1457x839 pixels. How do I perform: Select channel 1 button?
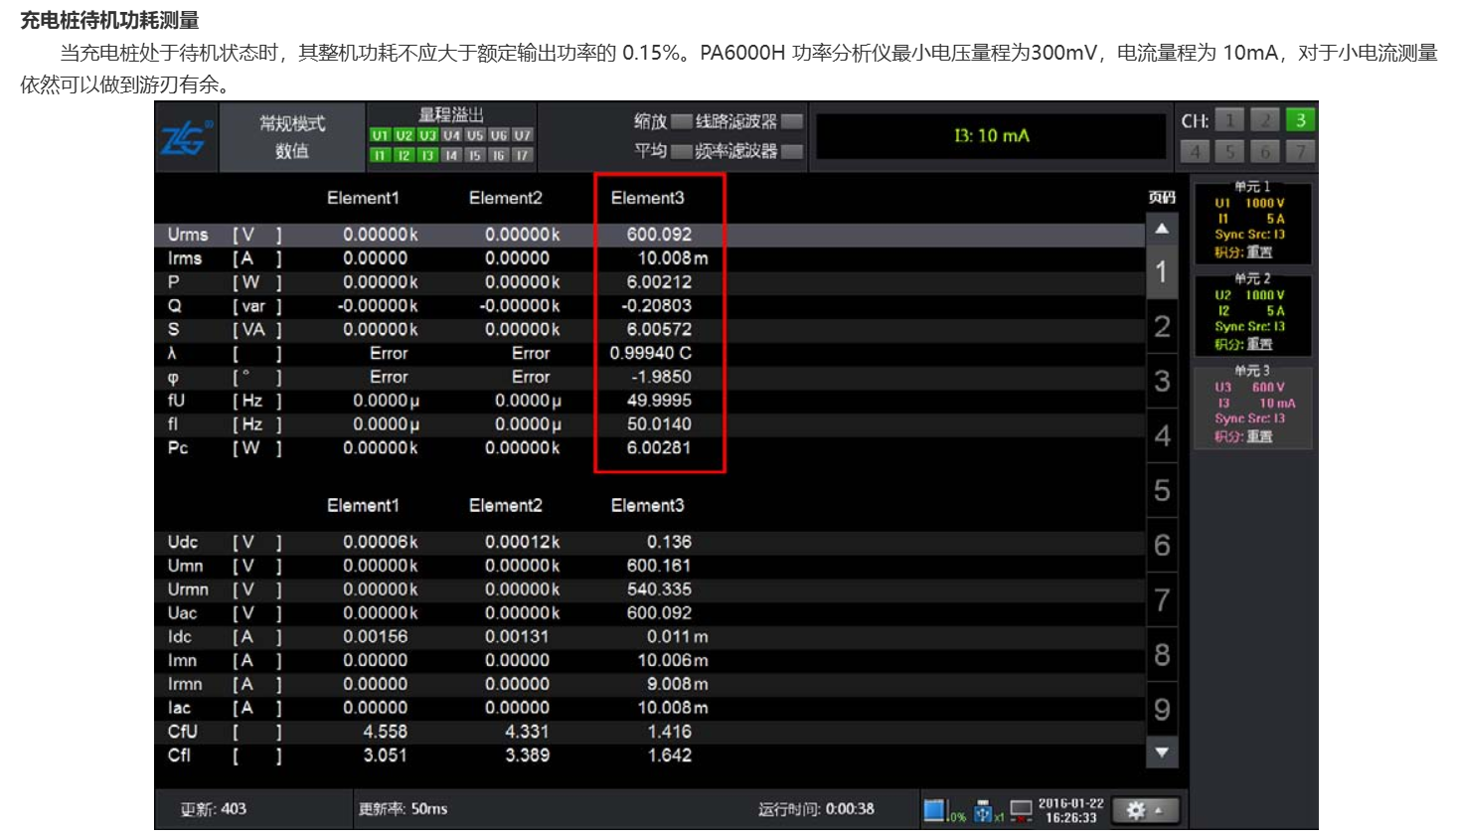pos(1229,120)
